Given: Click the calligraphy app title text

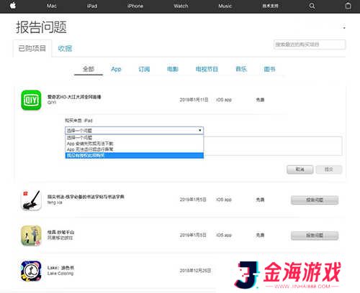Looking at the screenshot, I should click(86, 197).
